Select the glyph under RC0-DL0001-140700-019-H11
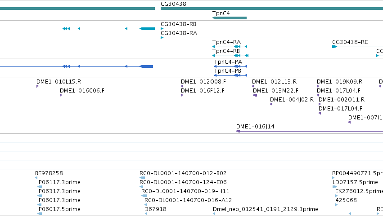Screen dimensions: 383x216 click(144, 196)
